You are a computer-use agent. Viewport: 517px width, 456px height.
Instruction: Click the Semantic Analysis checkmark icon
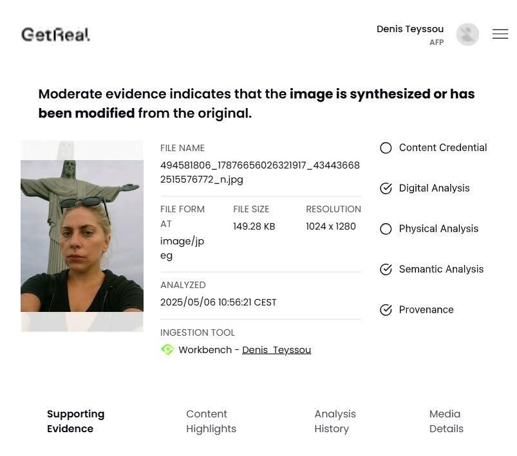[x=386, y=269]
